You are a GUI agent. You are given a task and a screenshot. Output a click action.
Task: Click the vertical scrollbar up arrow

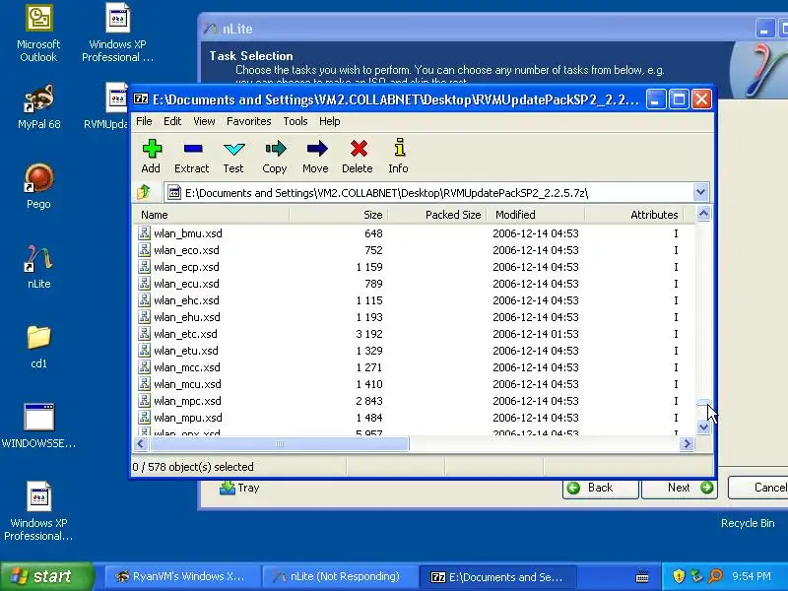(703, 214)
